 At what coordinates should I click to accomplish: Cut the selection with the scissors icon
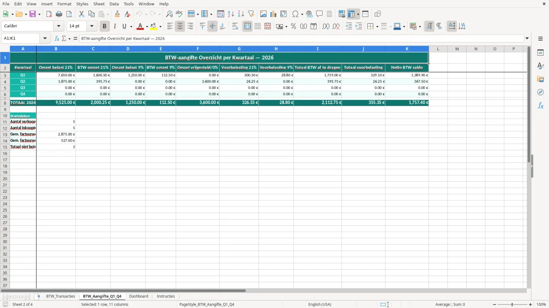81,14
